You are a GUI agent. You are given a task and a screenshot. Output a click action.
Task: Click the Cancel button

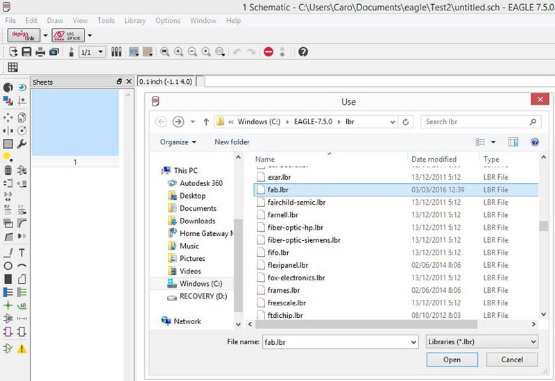click(x=512, y=359)
